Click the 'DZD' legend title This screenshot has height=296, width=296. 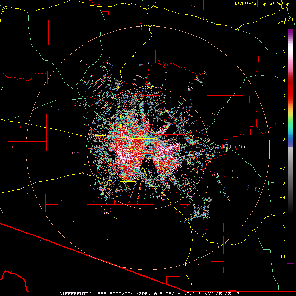pos(289,20)
